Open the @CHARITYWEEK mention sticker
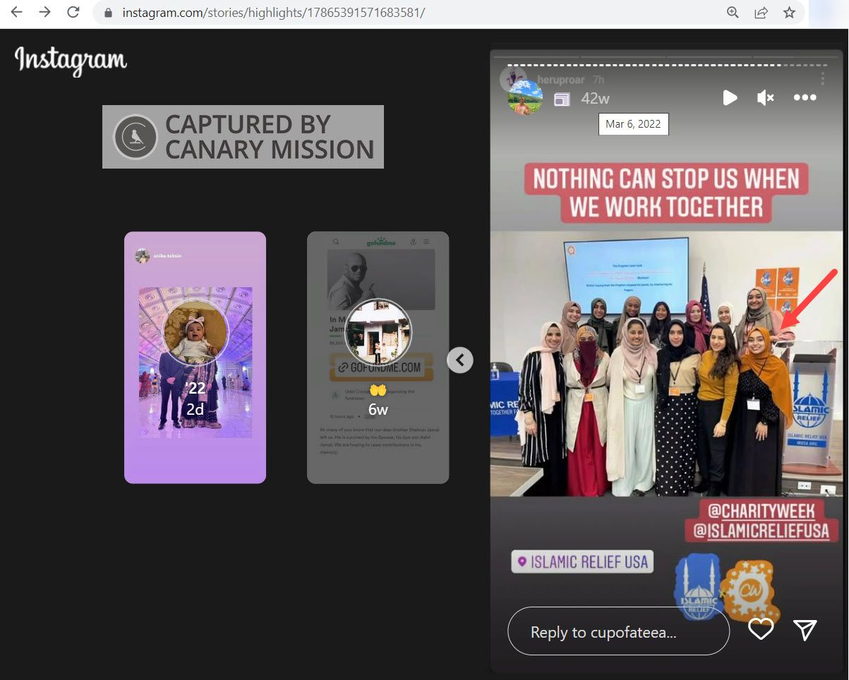Image resolution: width=849 pixels, height=680 pixels. [761, 511]
